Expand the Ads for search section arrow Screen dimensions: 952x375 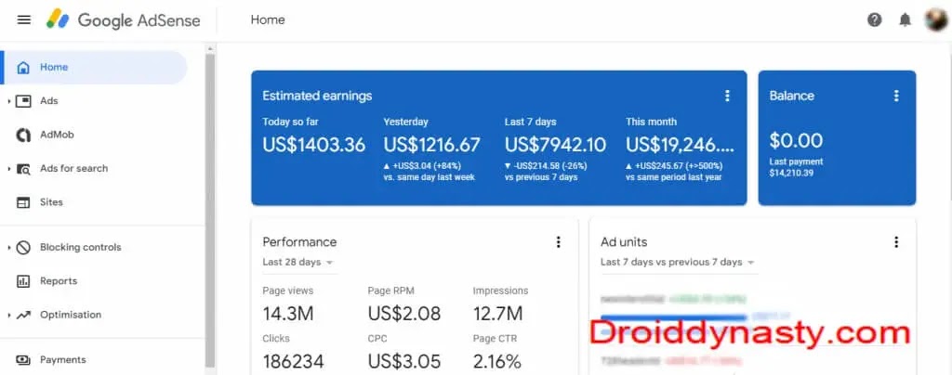(x=9, y=169)
